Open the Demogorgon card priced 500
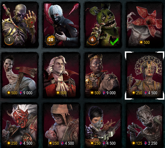165x148 pixels. [145, 25]
